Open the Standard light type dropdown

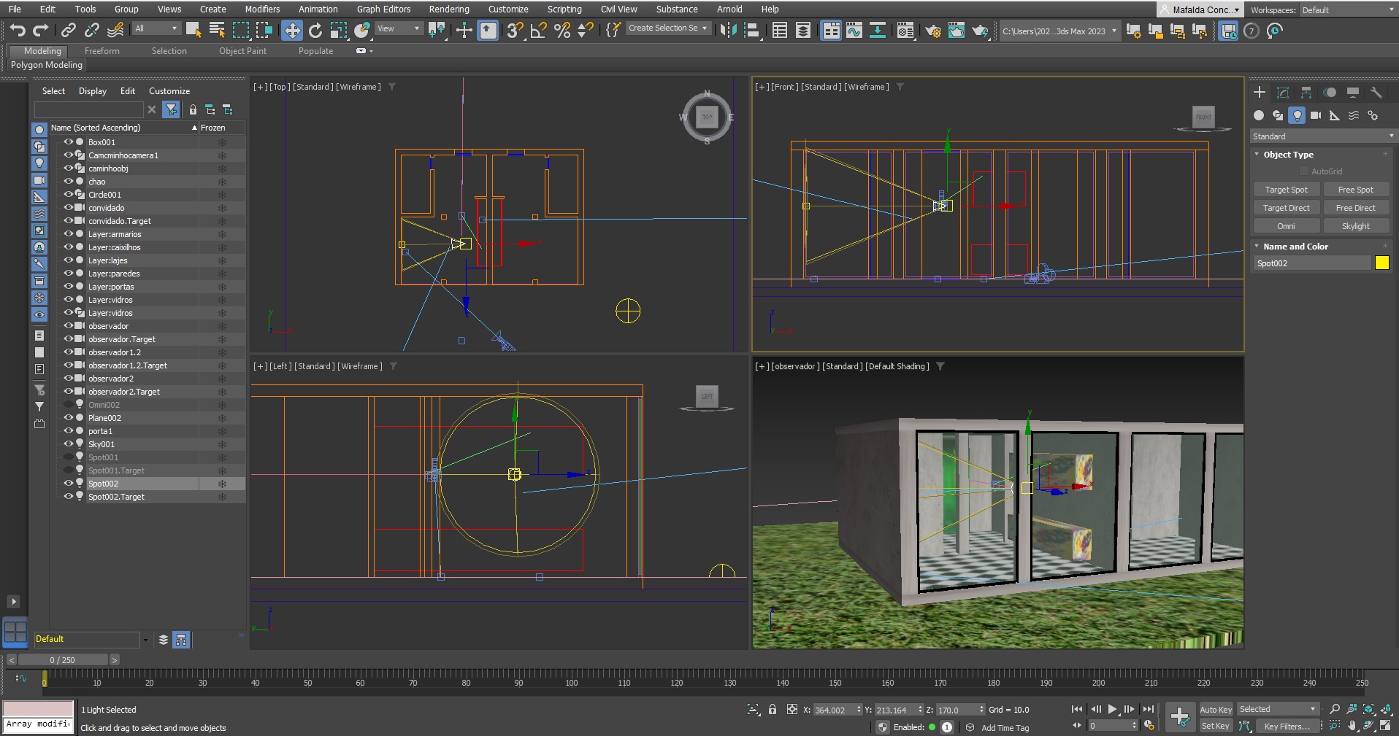[1322, 136]
